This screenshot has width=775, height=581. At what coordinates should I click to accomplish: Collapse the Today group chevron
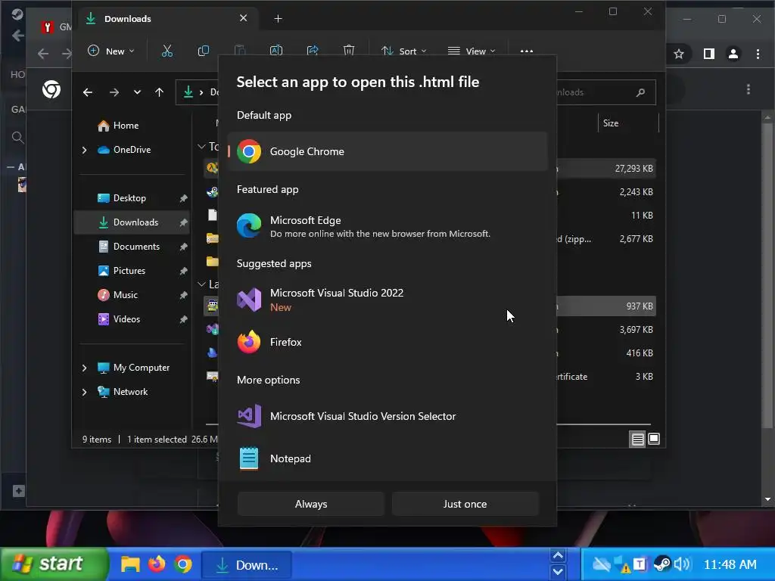click(x=201, y=146)
